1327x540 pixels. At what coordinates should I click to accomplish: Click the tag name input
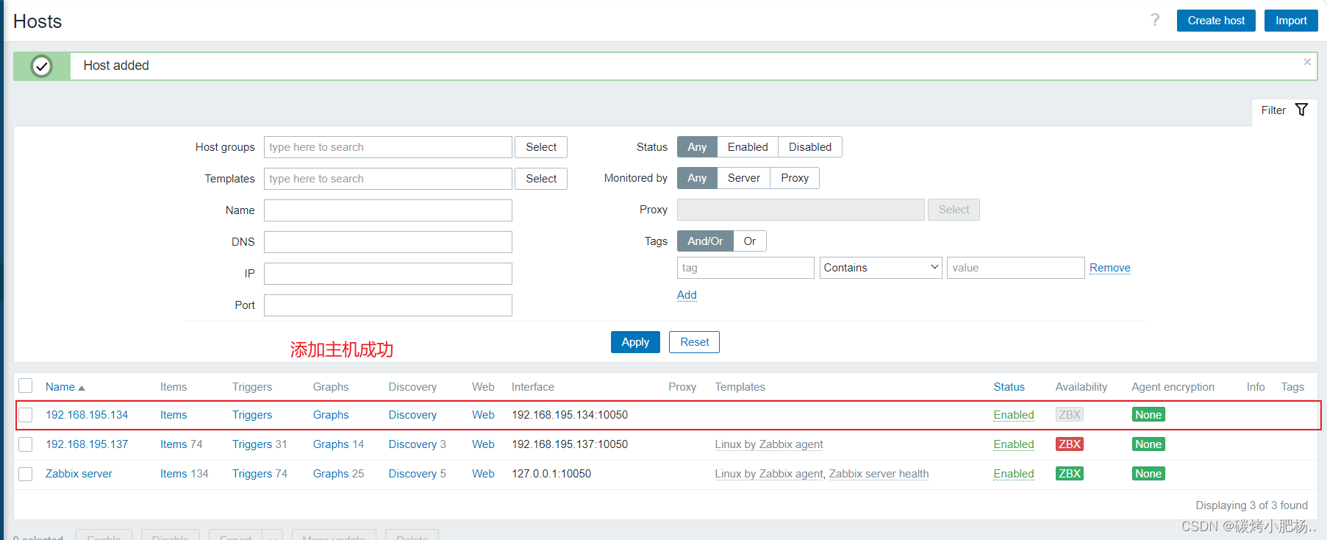click(x=745, y=268)
